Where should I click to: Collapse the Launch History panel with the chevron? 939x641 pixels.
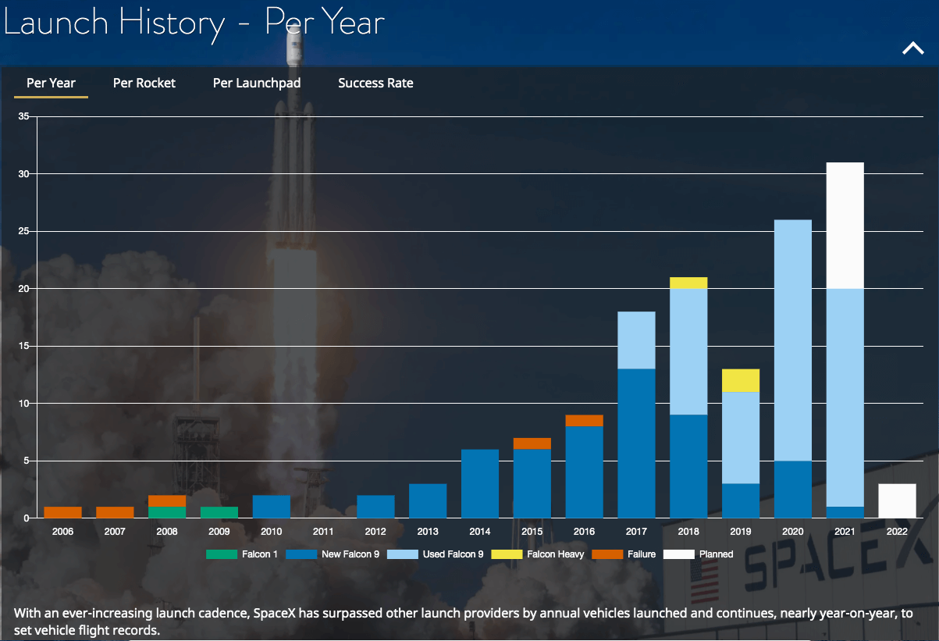912,48
